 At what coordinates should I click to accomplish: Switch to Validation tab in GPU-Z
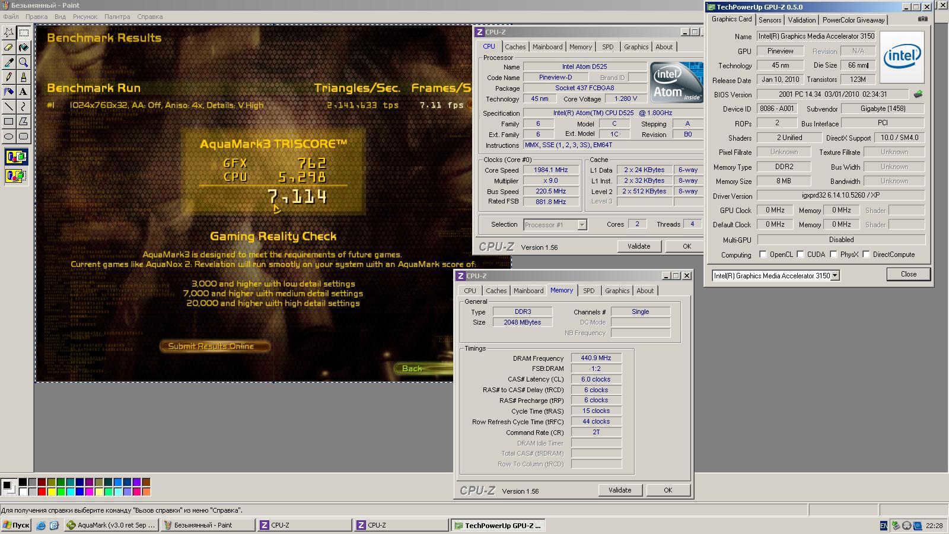tap(801, 20)
